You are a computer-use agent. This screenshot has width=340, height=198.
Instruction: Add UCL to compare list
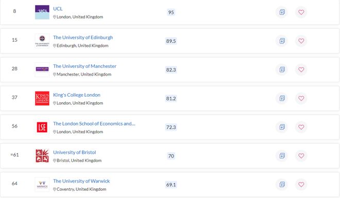click(x=282, y=12)
